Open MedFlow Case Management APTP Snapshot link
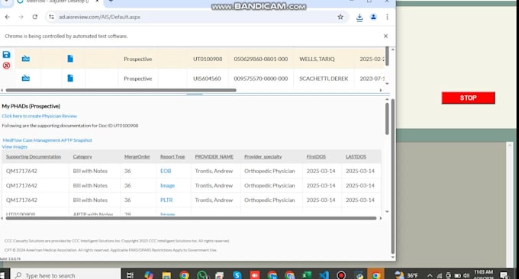This screenshot has width=519, height=279. click(47, 140)
